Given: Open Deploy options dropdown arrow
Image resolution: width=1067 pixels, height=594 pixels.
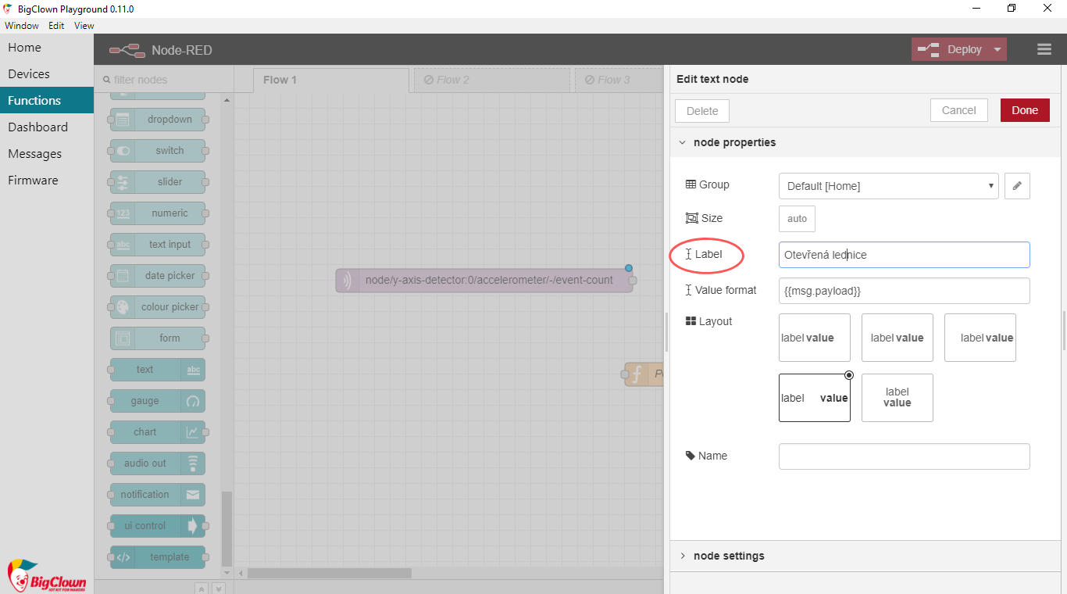Looking at the screenshot, I should tap(997, 49).
